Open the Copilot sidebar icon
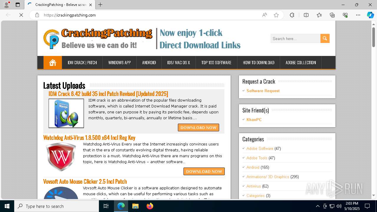This screenshot has width=377, height=212. [370, 15]
